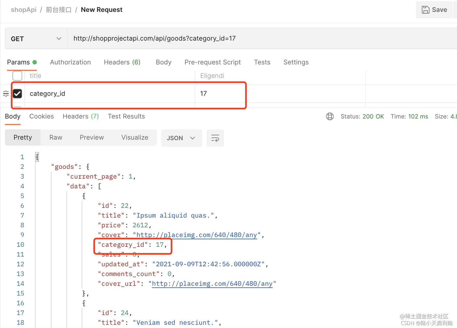Open the GET method dropdown
Viewport: 457px width, 328px height.
[36, 39]
